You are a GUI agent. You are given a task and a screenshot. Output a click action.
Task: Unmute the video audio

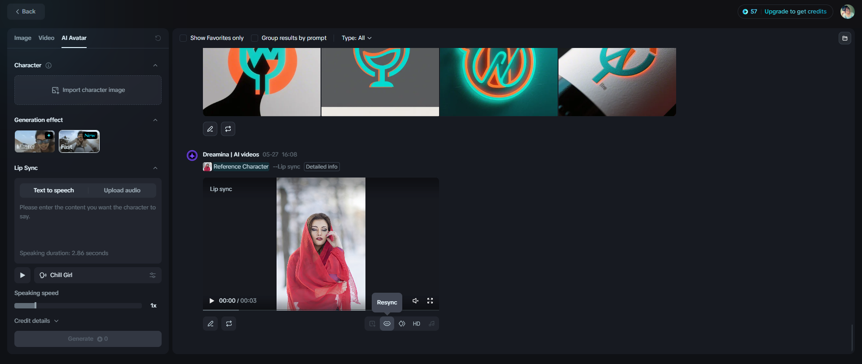tap(416, 301)
